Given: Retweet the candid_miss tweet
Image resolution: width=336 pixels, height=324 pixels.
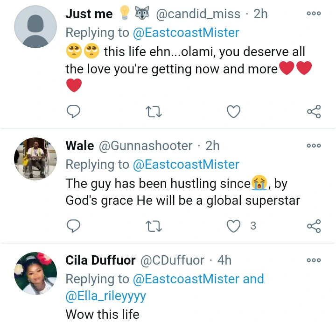Looking at the screenshot, I should click(154, 111).
